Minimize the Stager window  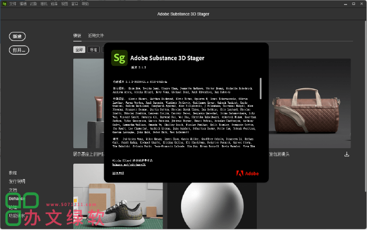coord(345,4)
